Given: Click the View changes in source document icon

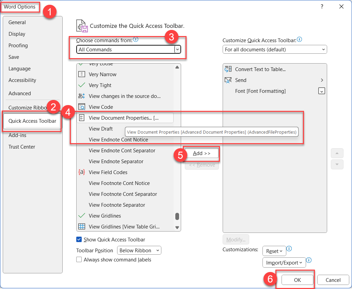Looking at the screenshot, I should tap(81, 96).
